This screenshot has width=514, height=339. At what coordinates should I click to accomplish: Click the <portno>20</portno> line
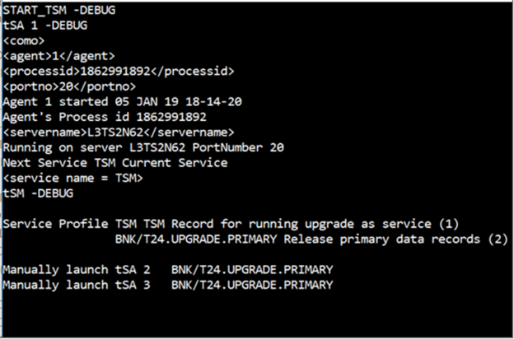[x=69, y=86]
